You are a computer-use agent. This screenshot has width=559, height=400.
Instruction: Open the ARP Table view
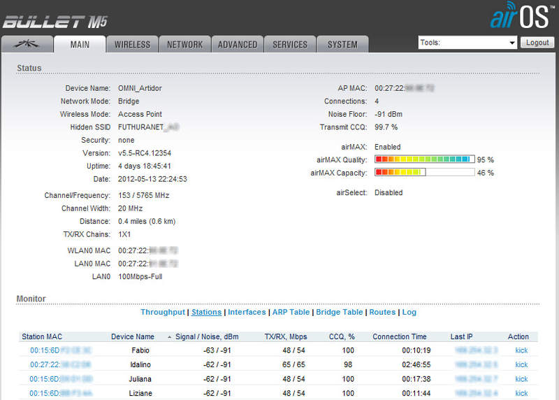[291, 312]
